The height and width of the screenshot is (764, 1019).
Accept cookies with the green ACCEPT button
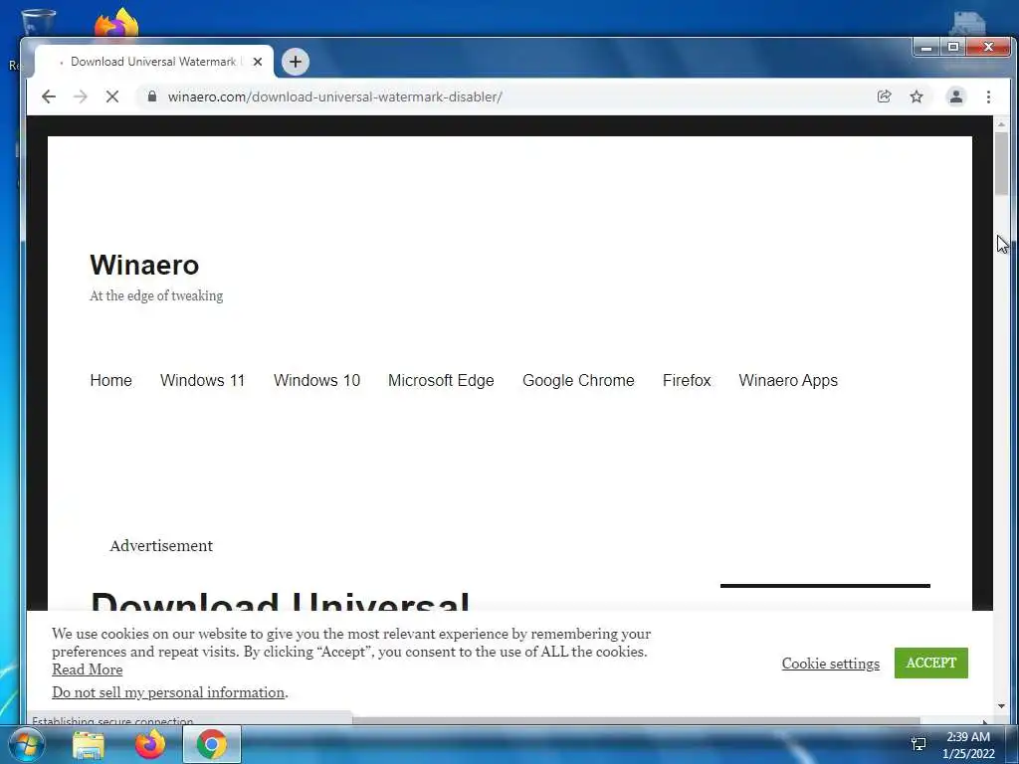[x=930, y=663]
